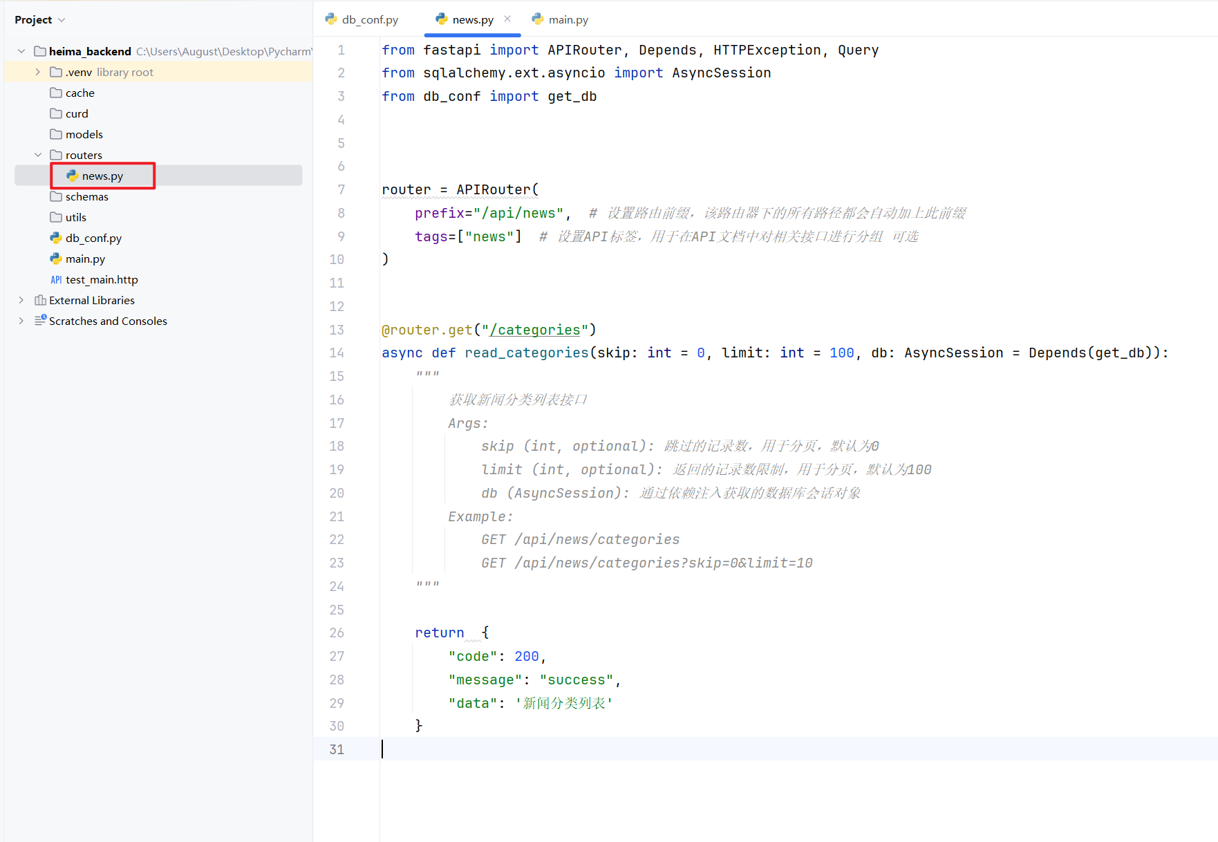Select db_conf.py in the project tree

[x=93, y=238]
